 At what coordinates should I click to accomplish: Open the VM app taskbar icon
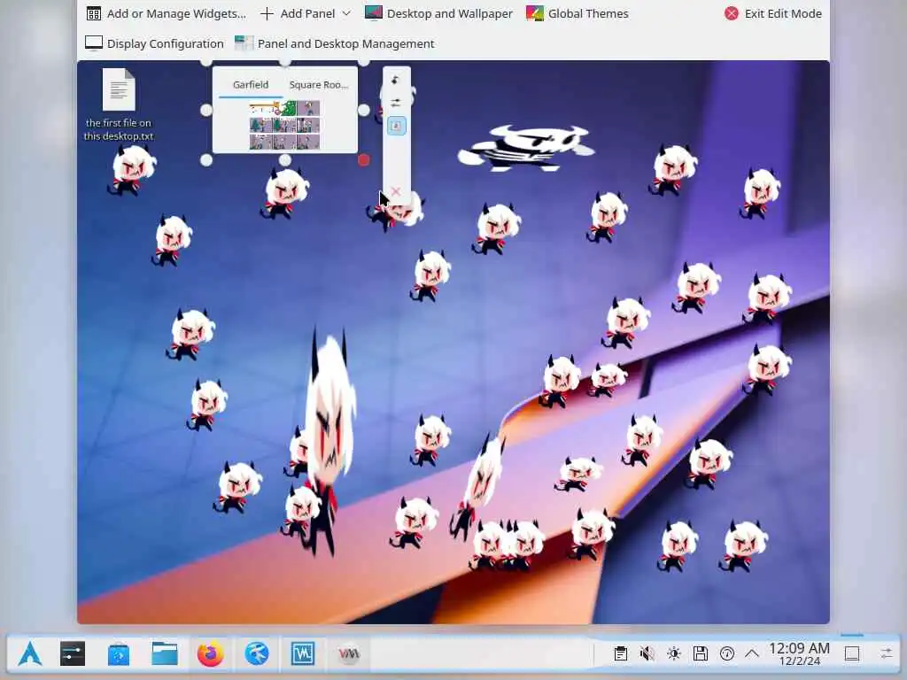click(349, 654)
